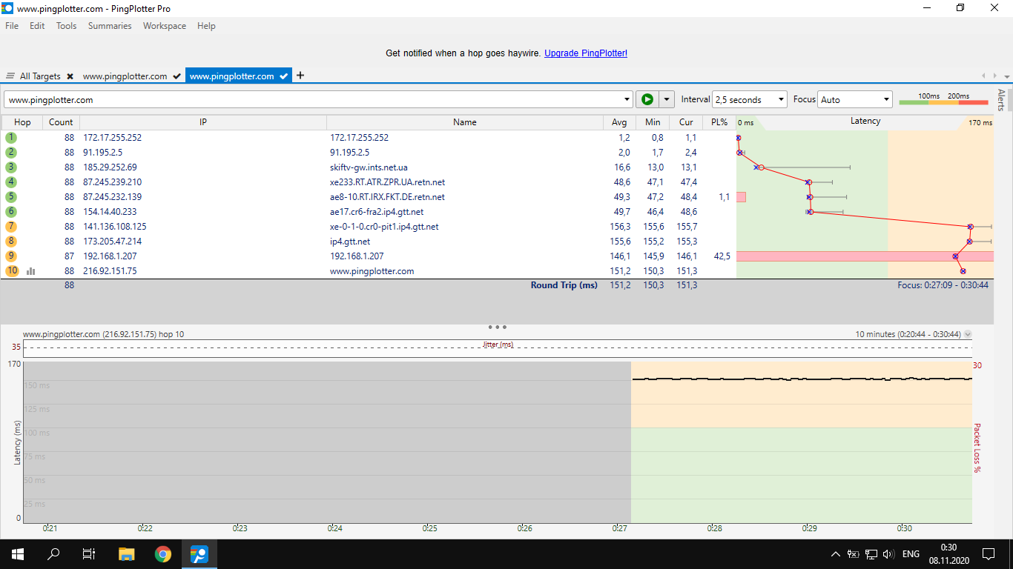Click the 42,5 packet loss value
The width and height of the screenshot is (1013, 569).
(722, 256)
